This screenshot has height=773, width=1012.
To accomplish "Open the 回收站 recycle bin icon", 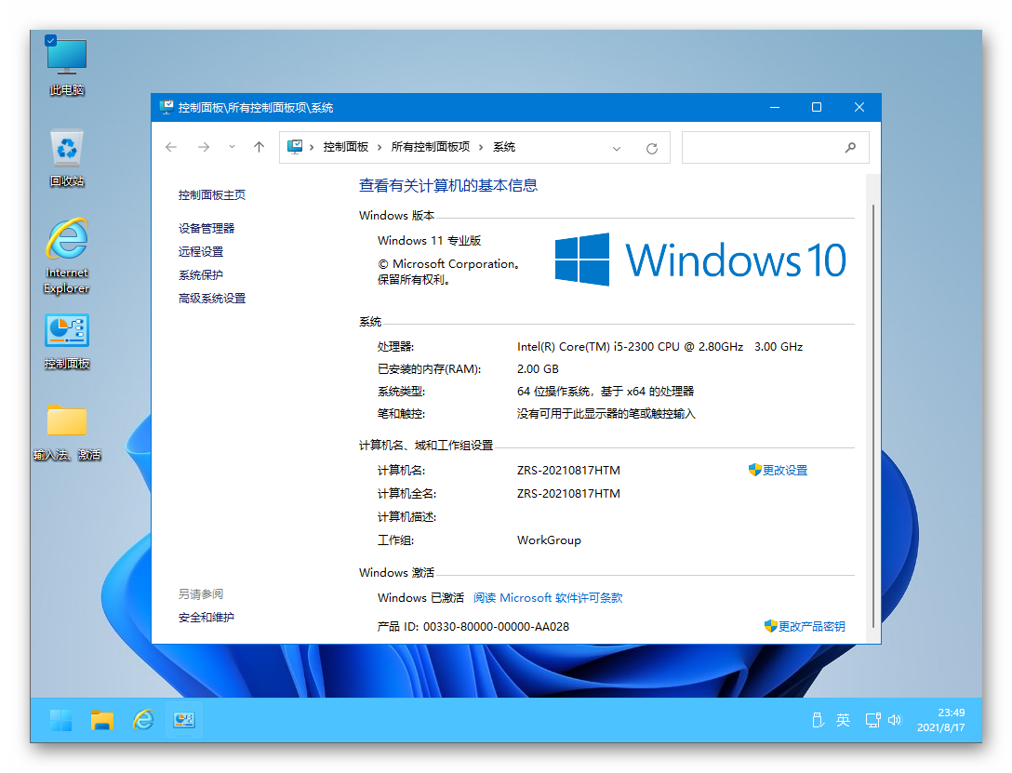I will pyautogui.click(x=66, y=158).
